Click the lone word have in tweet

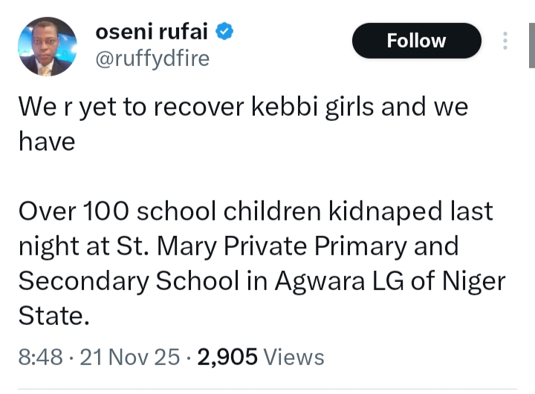(x=46, y=140)
